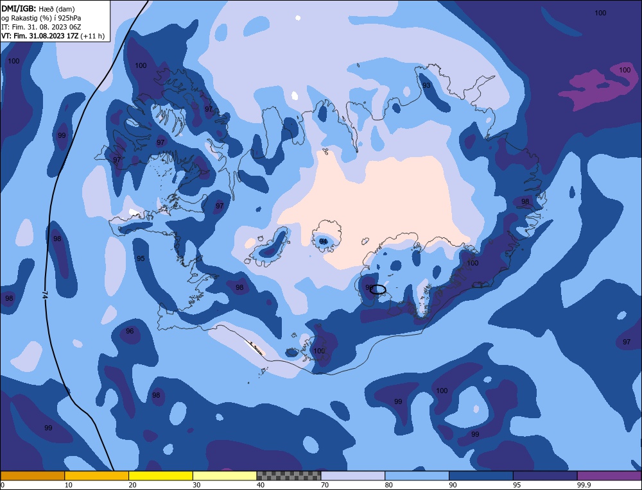Click the '95' humidity value on the map

(x=141, y=258)
